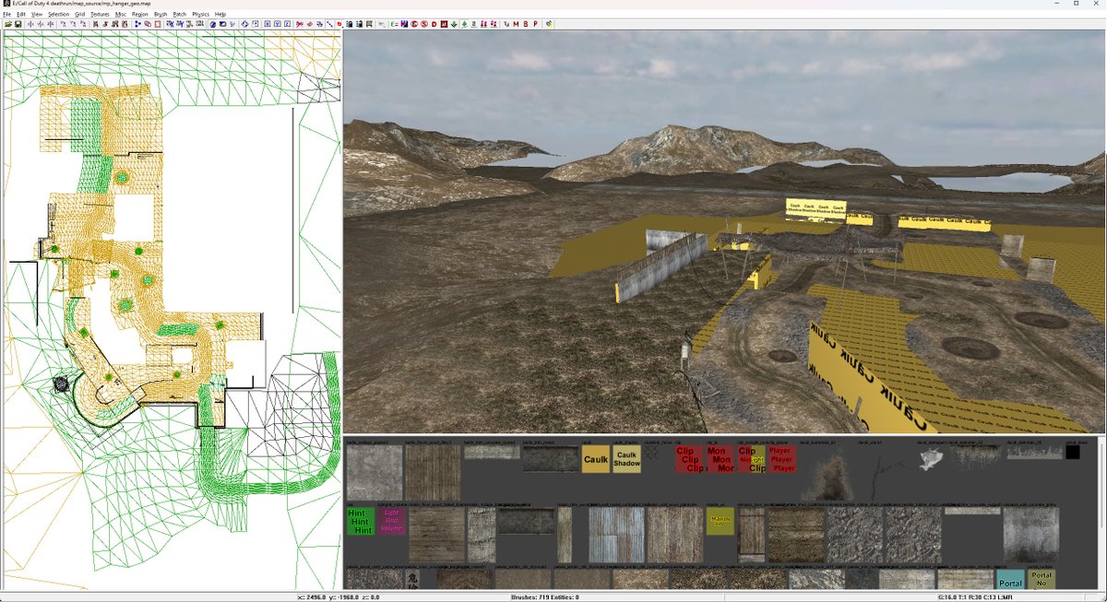Select the yellow Caulk texture
Screen dimensions: 1107x602
point(595,459)
